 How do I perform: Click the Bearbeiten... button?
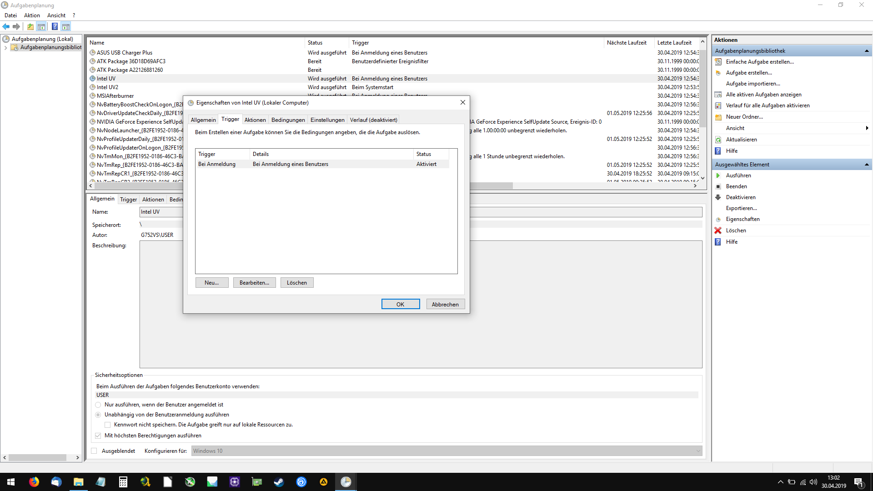coord(254,283)
